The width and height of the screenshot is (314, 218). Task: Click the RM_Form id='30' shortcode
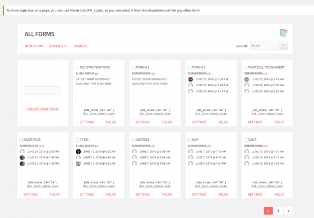click(211, 182)
